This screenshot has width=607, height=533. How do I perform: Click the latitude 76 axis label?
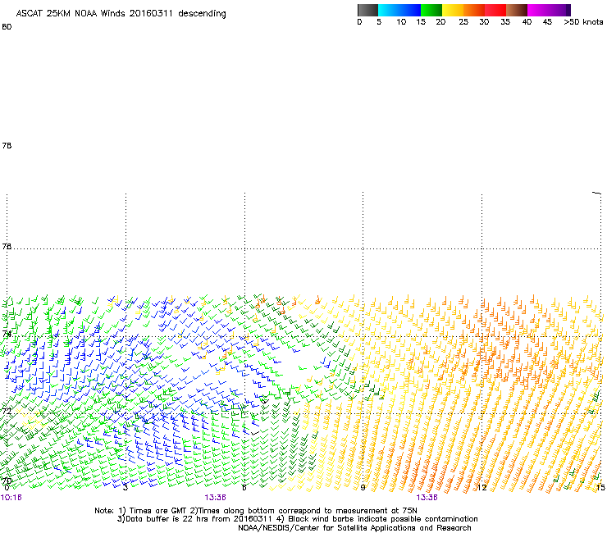click(x=7, y=246)
